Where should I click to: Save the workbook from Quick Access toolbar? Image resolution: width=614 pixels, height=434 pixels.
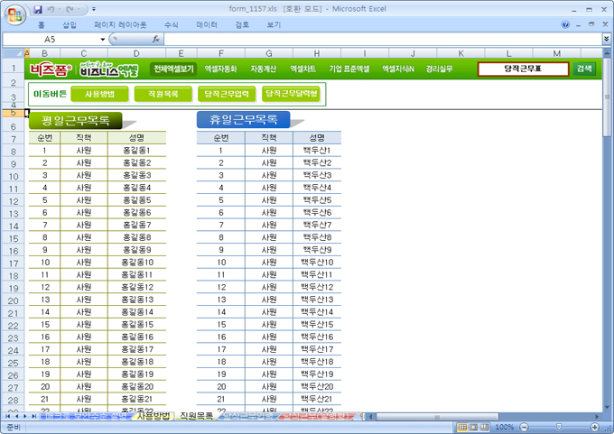38,9
